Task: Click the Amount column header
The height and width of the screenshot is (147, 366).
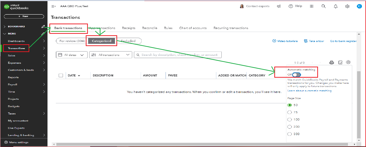Action: 150,75
